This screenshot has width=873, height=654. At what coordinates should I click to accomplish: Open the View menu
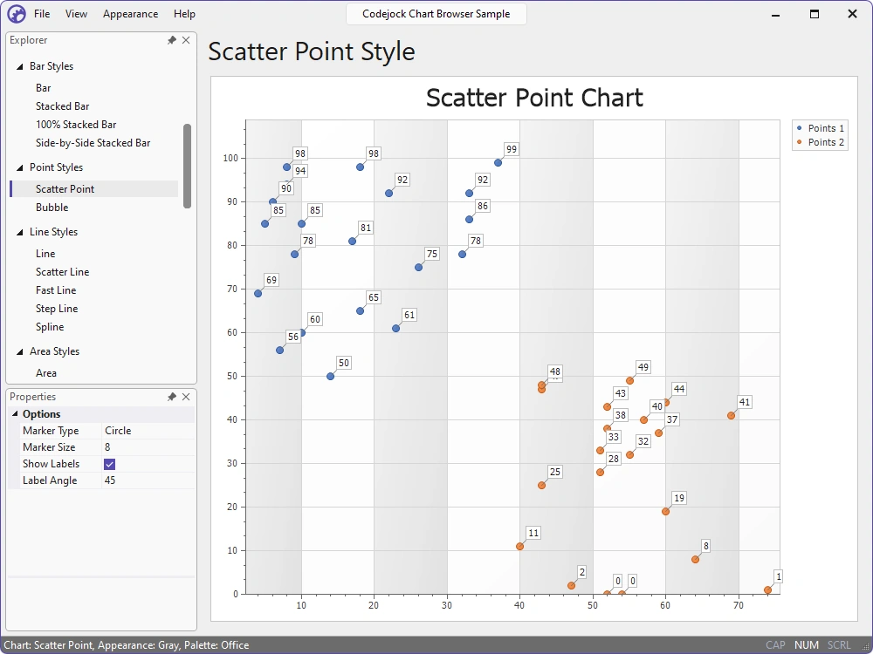(x=76, y=14)
